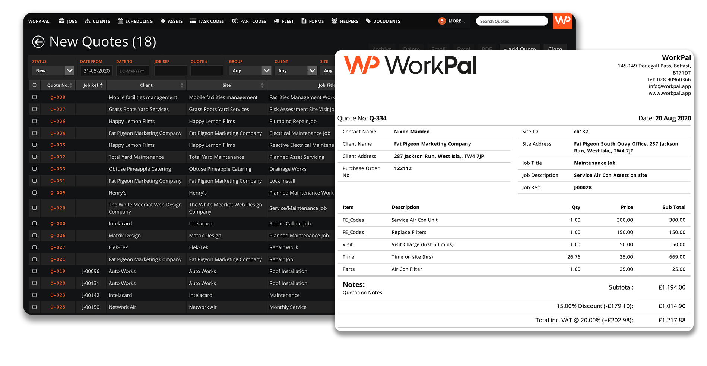The height and width of the screenshot is (366, 707).
Task: Click the WORKPAL menu item
Action: [38, 21]
